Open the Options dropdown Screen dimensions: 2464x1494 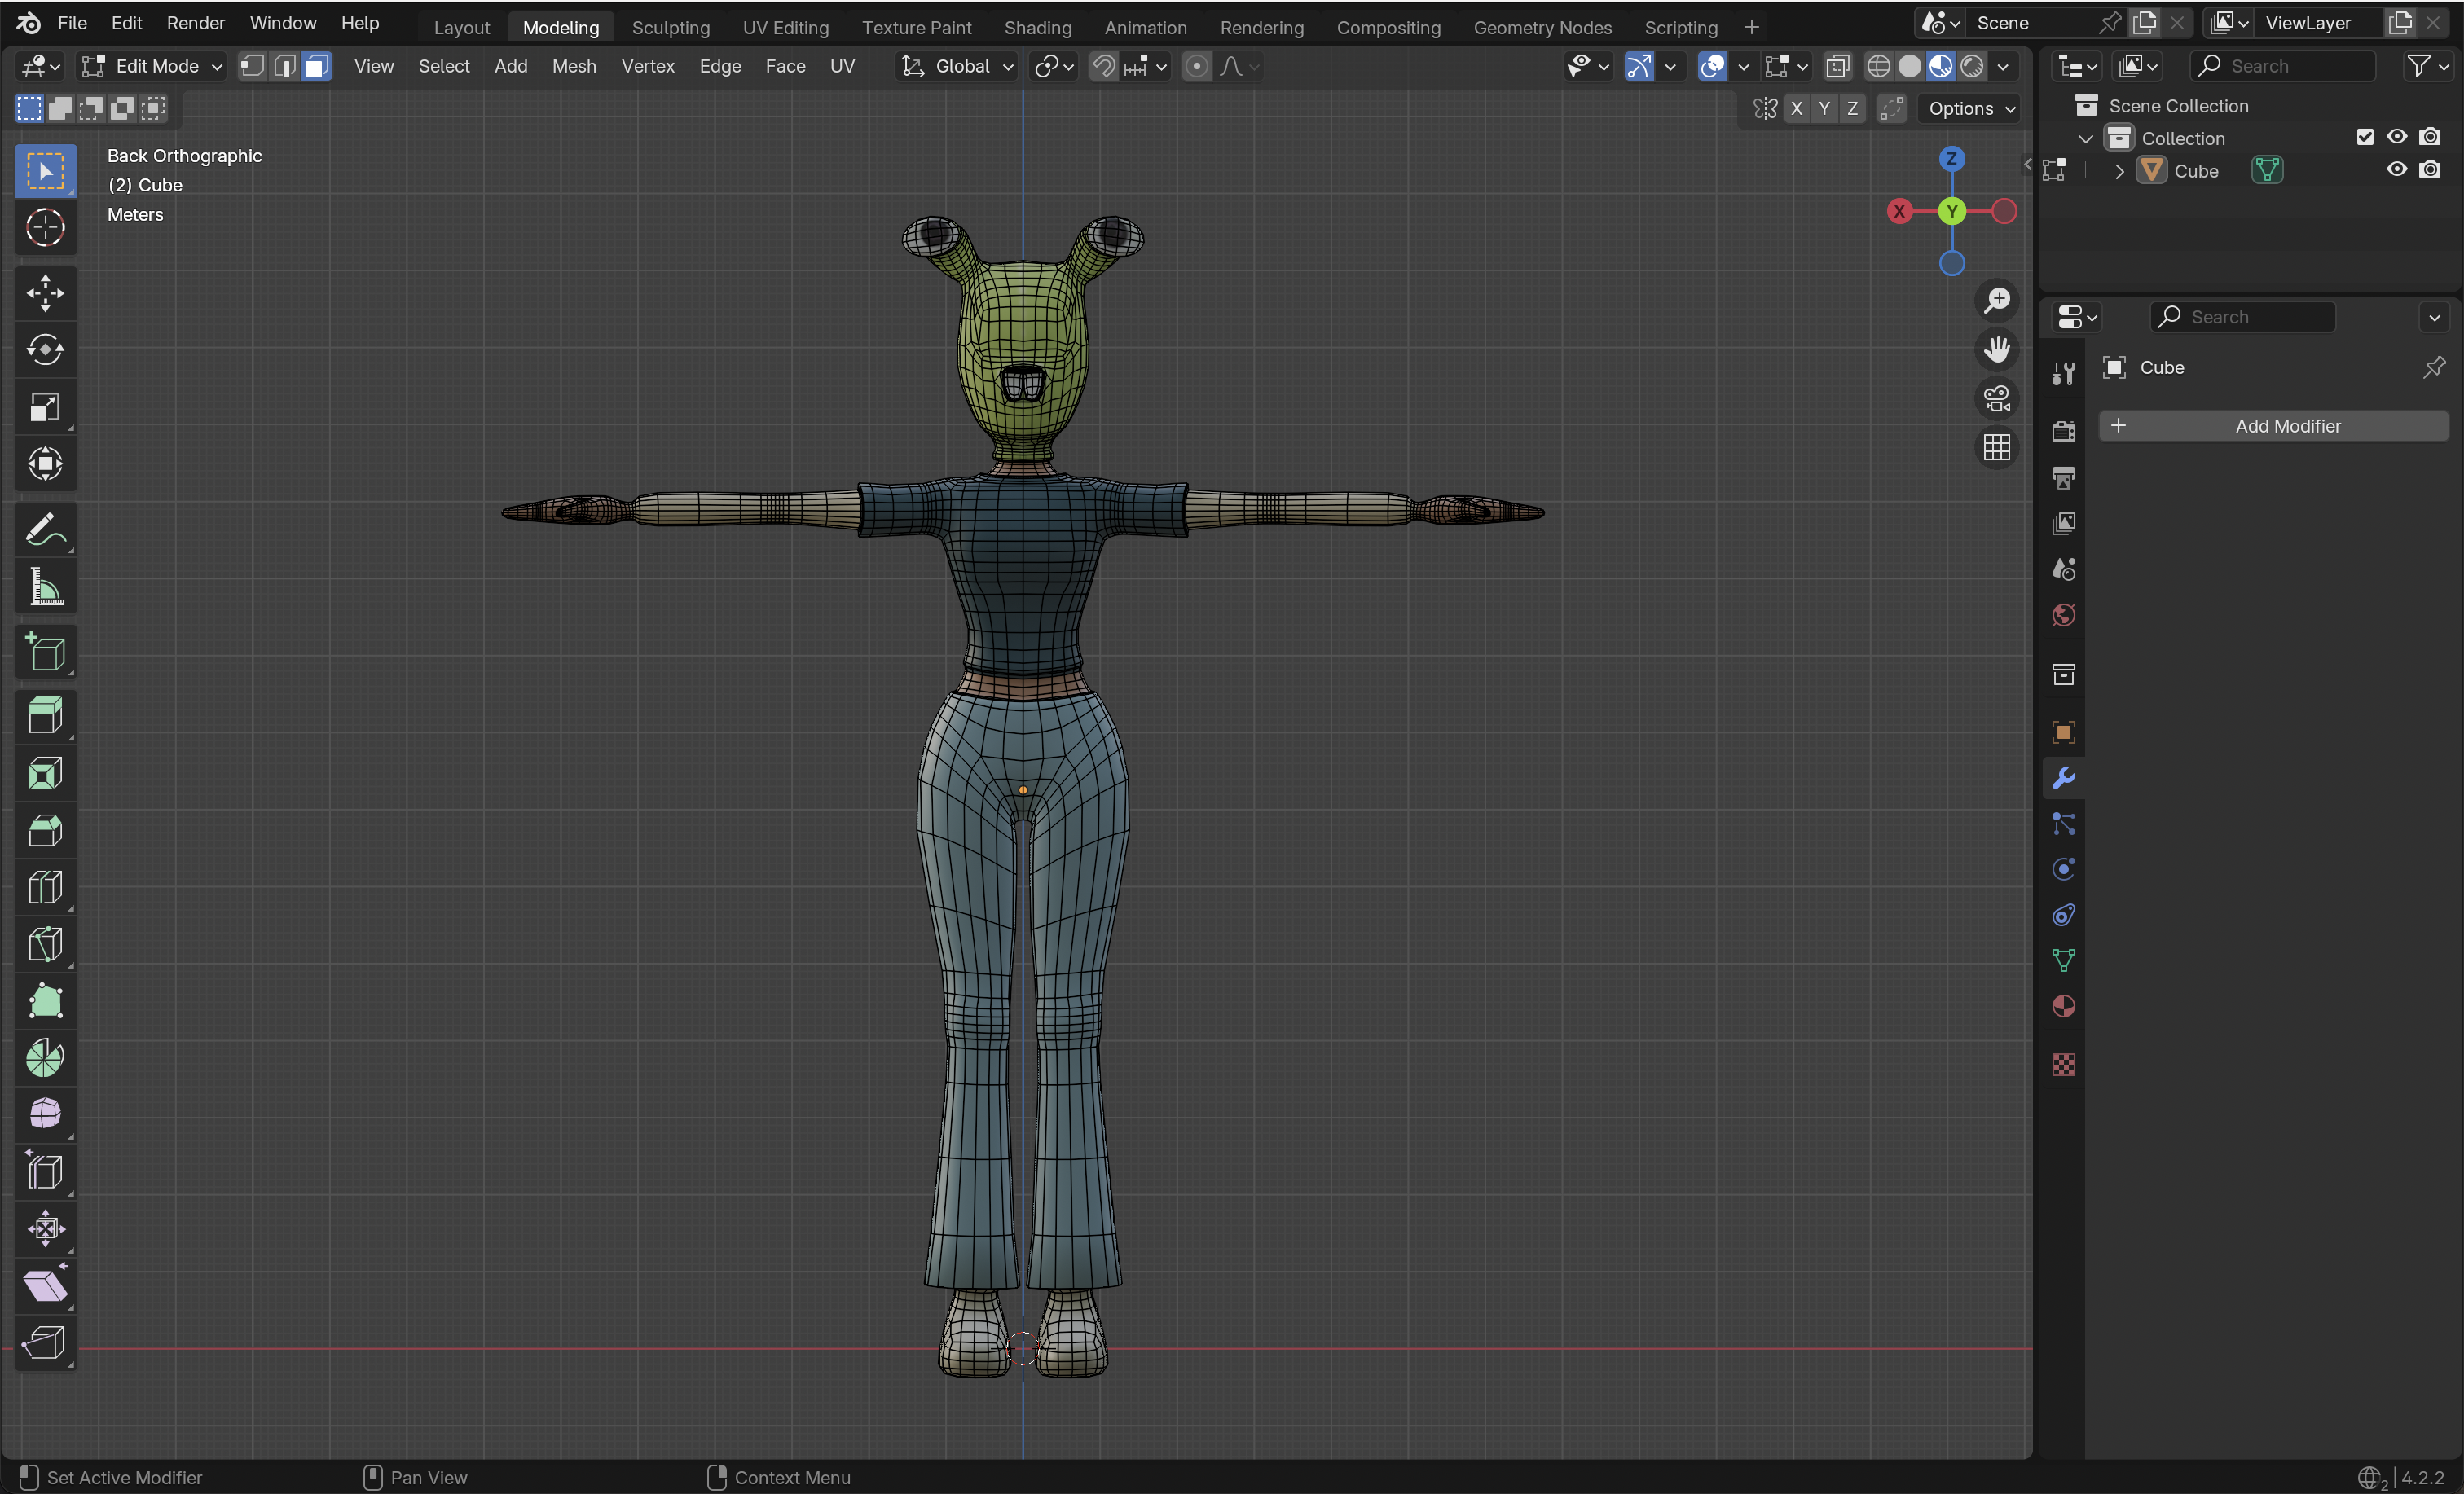coord(1970,108)
